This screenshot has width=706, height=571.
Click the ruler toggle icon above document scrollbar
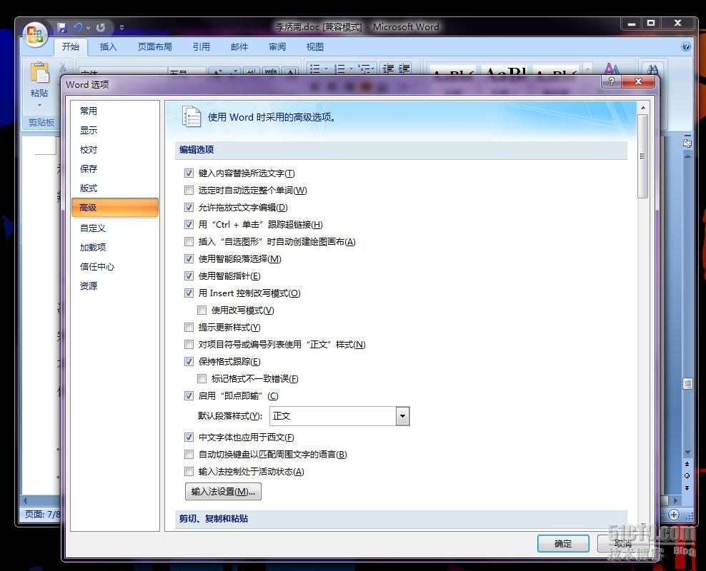tap(687, 143)
